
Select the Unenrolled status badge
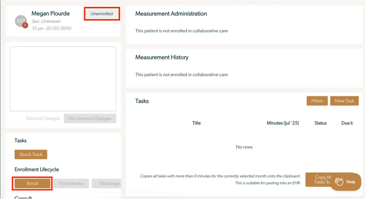101,14
